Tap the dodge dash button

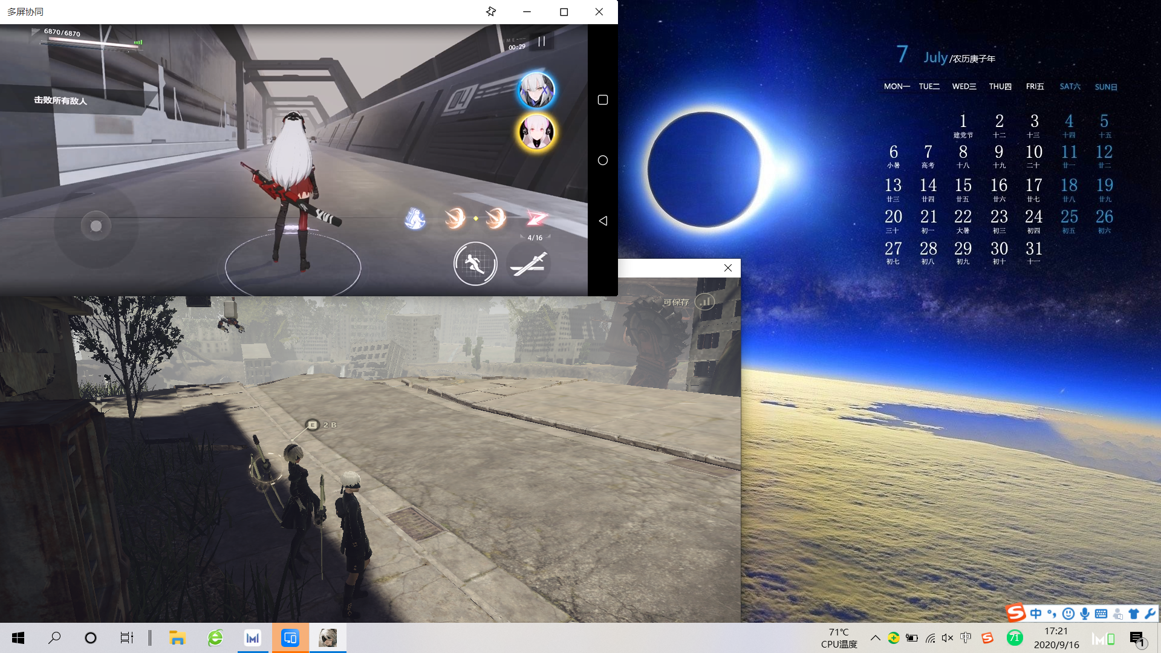475,264
